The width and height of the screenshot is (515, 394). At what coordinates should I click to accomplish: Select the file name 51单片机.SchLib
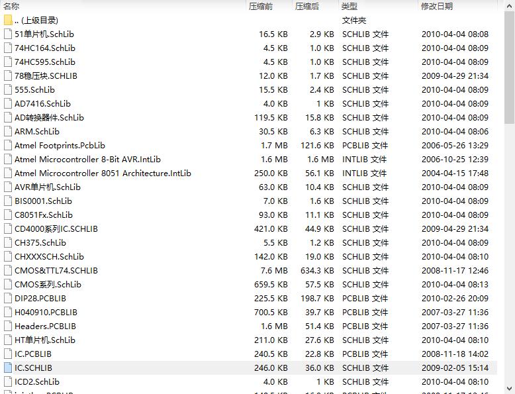(44, 34)
